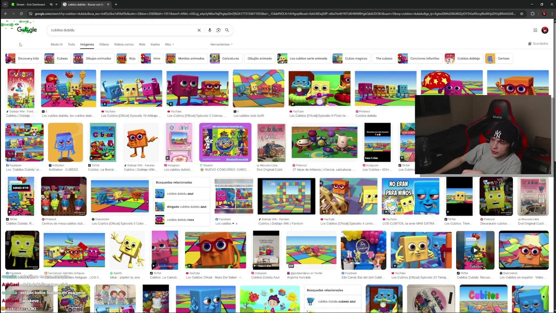Switch to the Videos tab
This screenshot has height=313, width=556.
click(104, 44)
